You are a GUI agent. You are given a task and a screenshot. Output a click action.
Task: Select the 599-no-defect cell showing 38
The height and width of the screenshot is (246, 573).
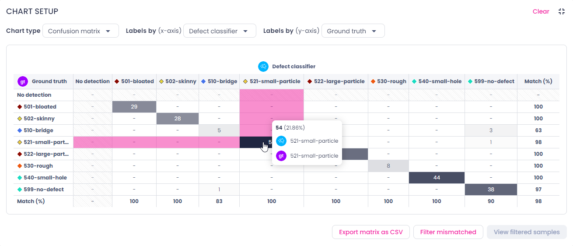tap(491, 190)
